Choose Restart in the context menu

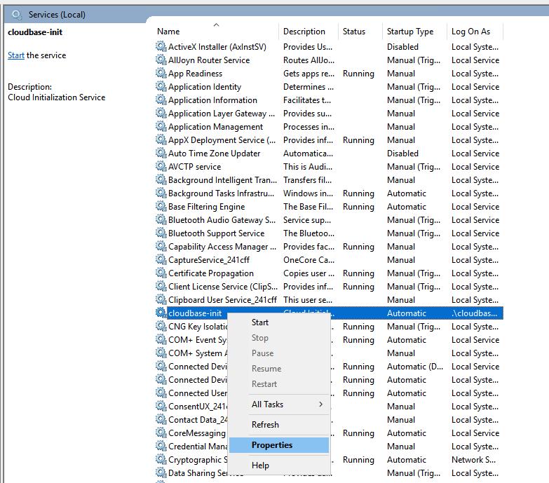point(279,384)
